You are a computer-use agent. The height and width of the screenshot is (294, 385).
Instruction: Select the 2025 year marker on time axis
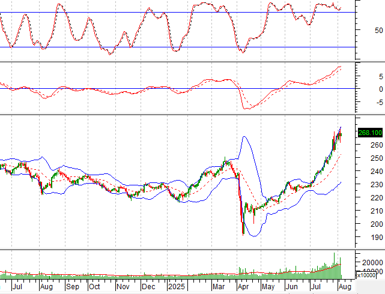pos(177,287)
